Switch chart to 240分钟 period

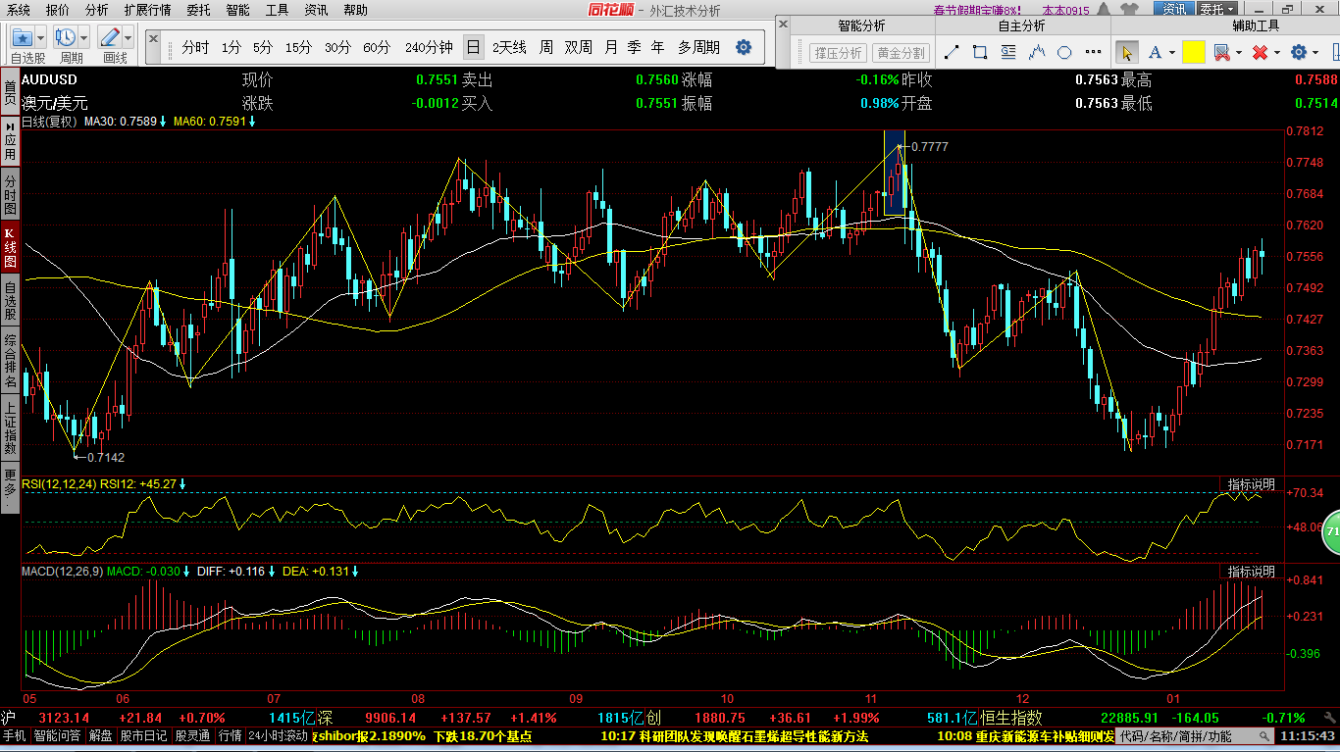[429, 47]
